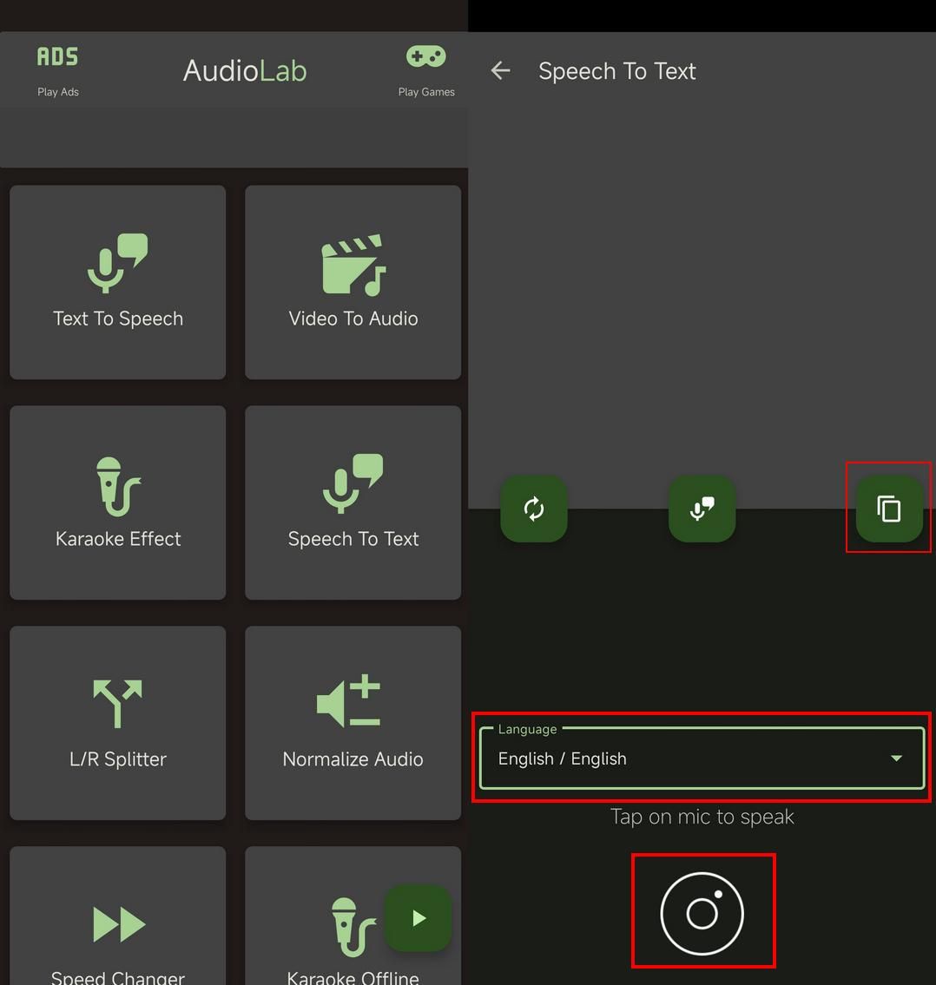Open Speech To Text from the AudioLab grid
Image resolution: width=936 pixels, height=985 pixels.
353,502
